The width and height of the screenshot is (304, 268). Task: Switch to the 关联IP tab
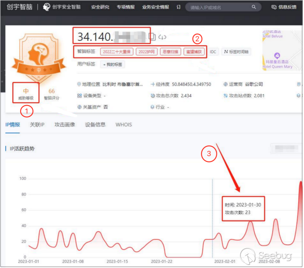pos(37,125)
